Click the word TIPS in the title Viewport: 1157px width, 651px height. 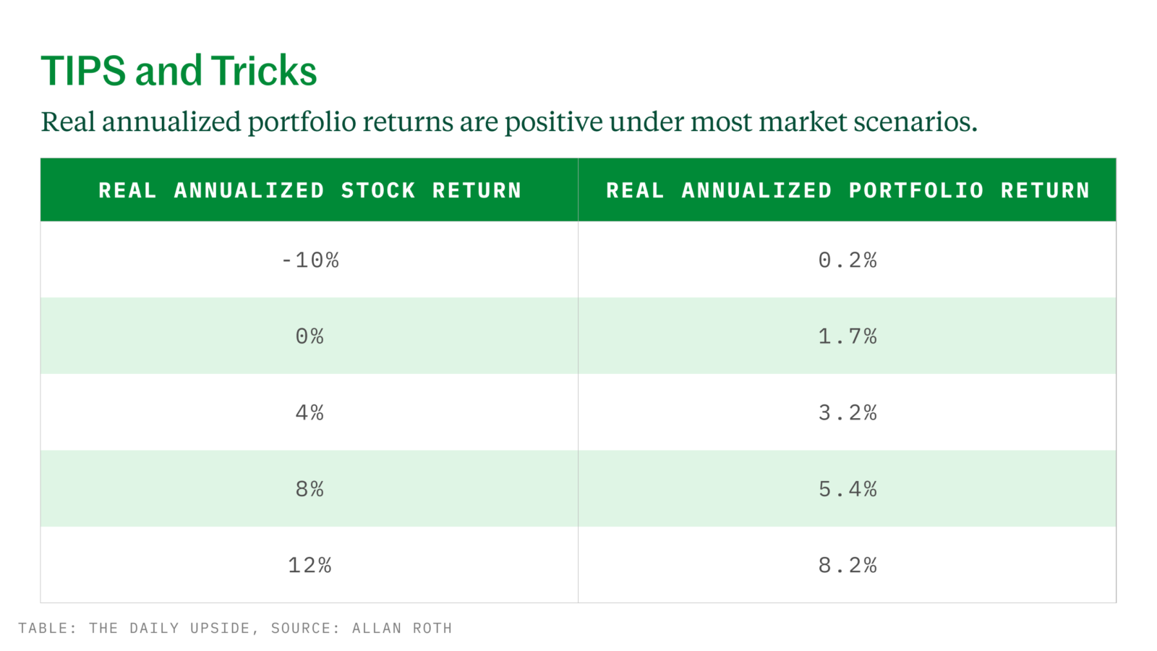[83, 72]
